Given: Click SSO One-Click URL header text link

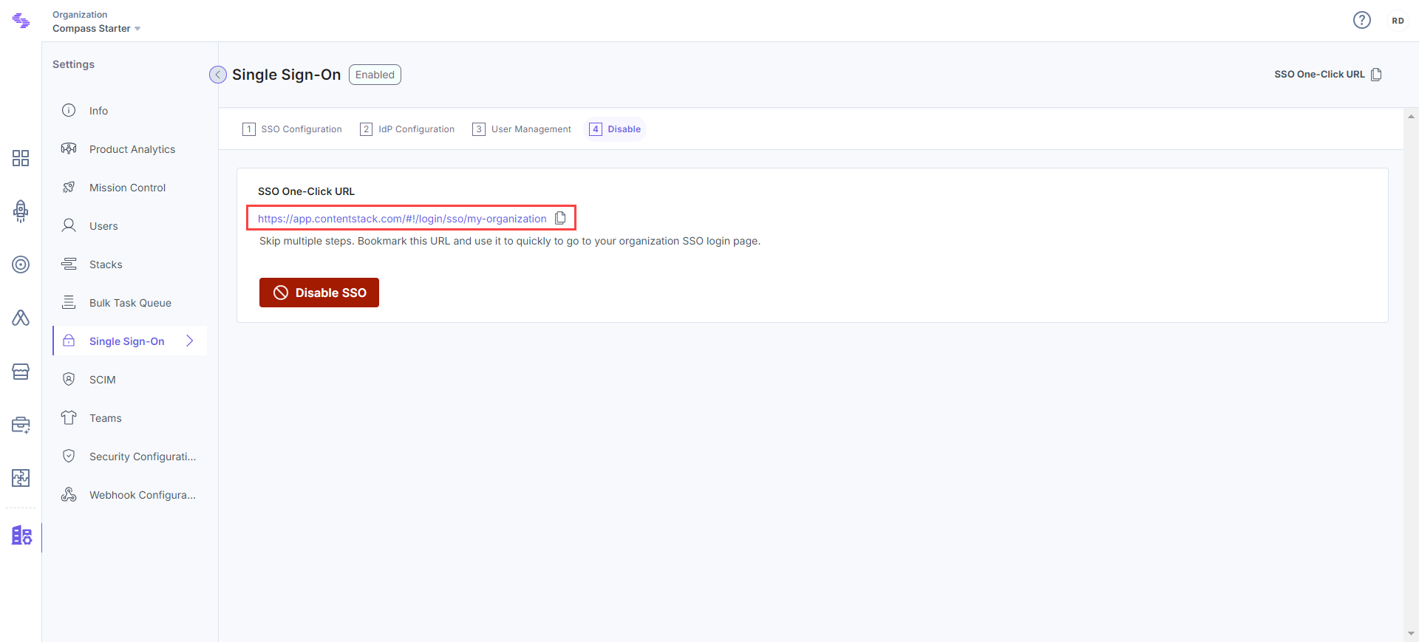Looking at the screenshot, I should (x=1319, y=75).
